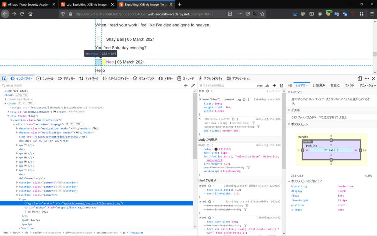This screenshot has height=236, width=377.
Task: Add a new node with plus icon
Action: [x=186, y=86]
